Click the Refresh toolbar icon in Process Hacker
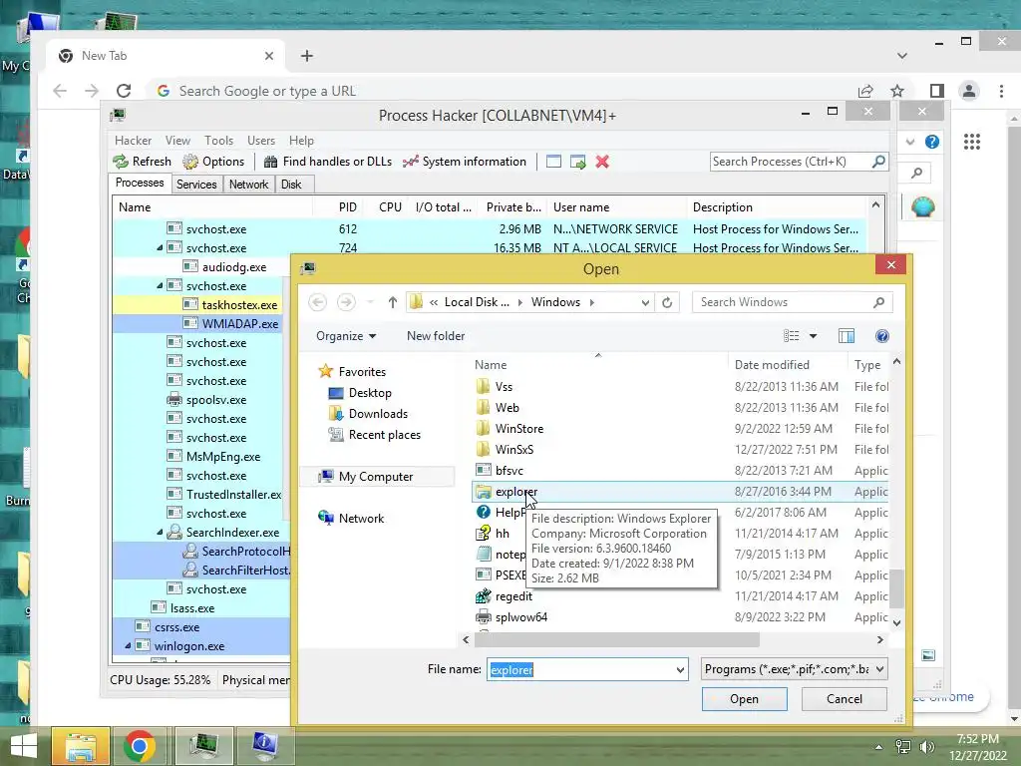The image size is (1021, 766). pyautogui.click(x=121, y=162)
